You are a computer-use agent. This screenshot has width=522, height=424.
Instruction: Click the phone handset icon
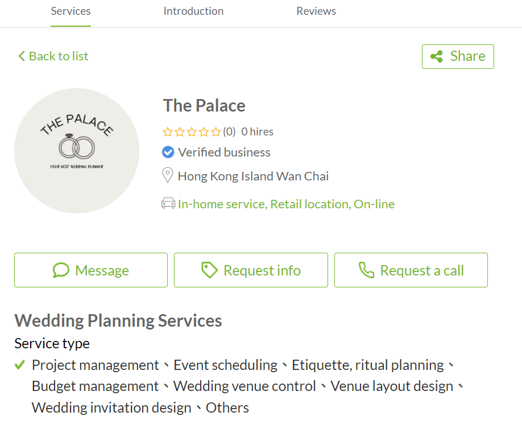[x=366, y=270]
